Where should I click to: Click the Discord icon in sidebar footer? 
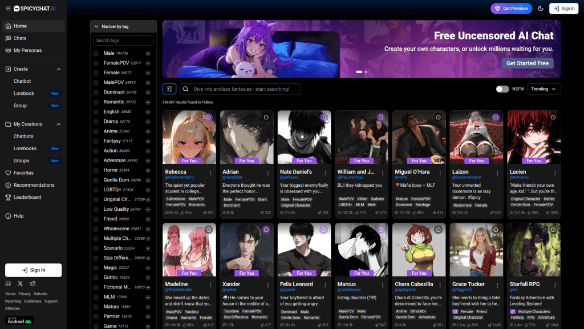pyautogui.click(x=8, y=284)
